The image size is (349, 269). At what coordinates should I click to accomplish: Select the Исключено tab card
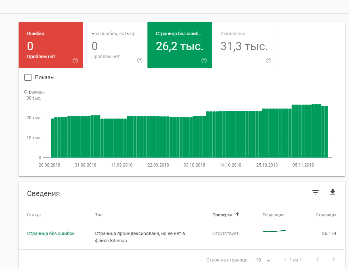[x=244, y=45]
